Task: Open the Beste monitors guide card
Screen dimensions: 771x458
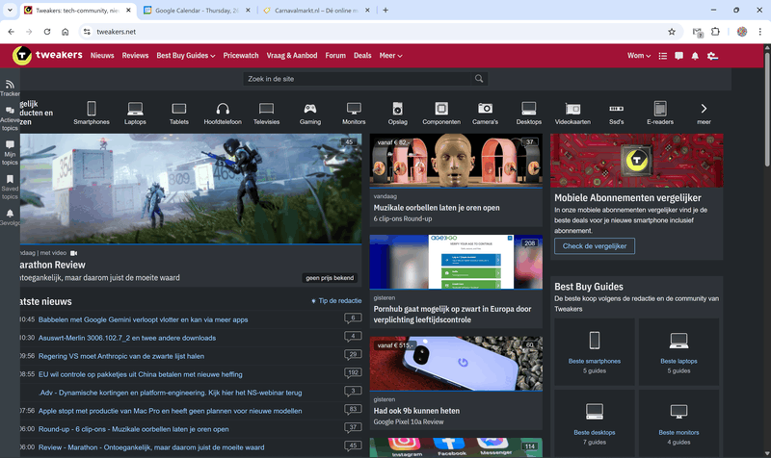Action: (x=678, y=423)
